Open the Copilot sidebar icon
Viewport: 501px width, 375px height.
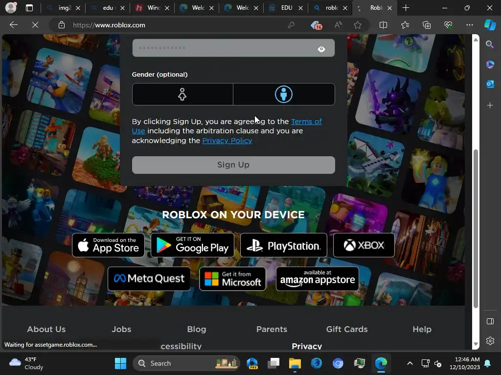tap(490, 25)
